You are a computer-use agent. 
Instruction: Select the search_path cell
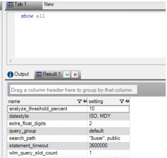[47, 139]
